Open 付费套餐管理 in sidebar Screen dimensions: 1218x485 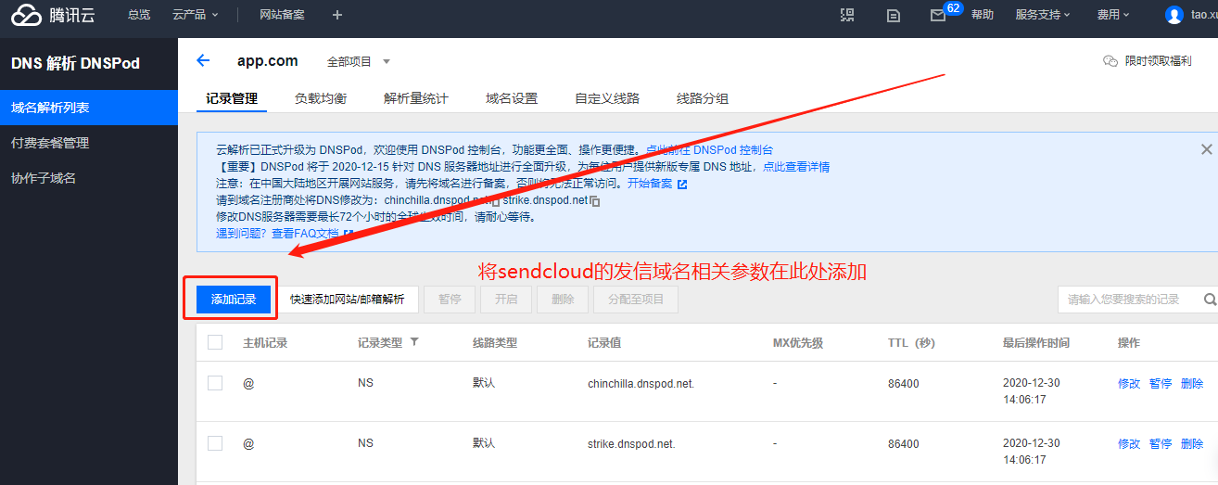pos(89,143)
